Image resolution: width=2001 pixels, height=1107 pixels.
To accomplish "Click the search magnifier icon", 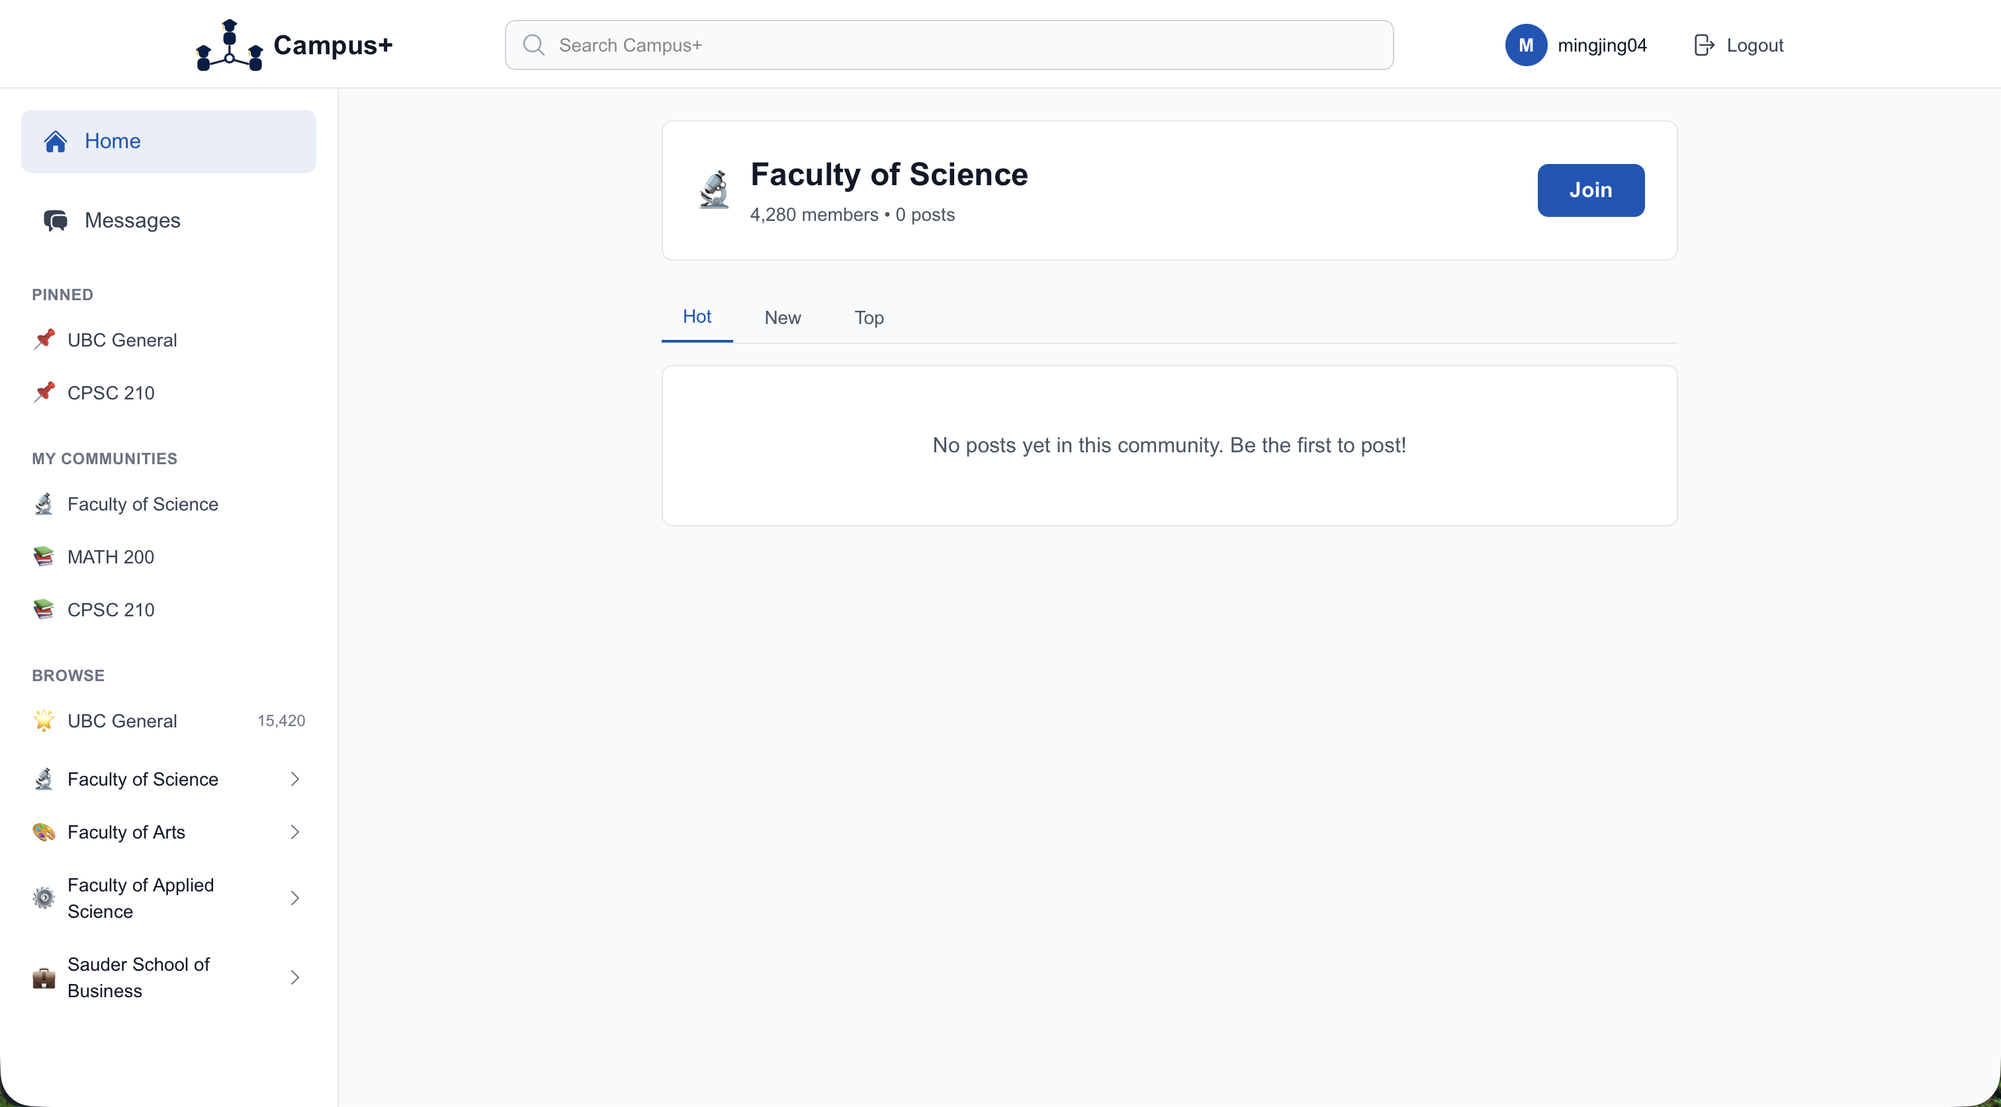I will [533, 45].
